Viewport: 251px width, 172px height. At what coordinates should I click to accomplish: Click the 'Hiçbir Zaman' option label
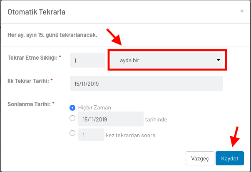(94, 108)
